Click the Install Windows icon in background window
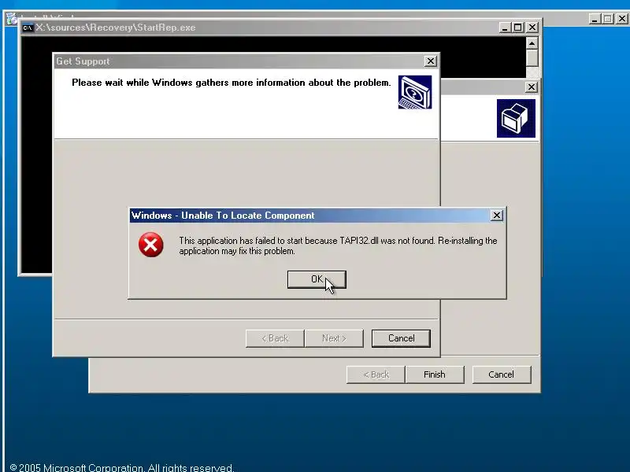630x472 pixels. point(13,18)
